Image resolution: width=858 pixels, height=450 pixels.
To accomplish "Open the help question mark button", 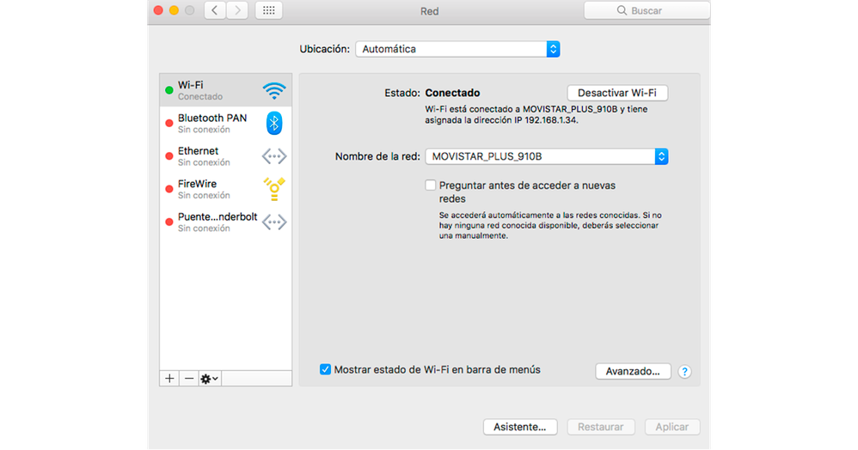I will pos(684,372).
